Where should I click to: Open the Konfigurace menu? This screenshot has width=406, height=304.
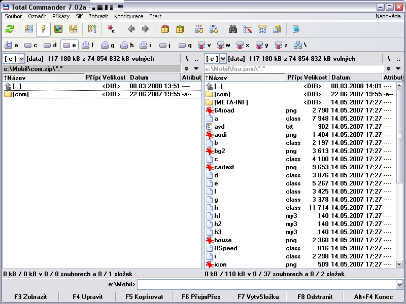[129, 16]
